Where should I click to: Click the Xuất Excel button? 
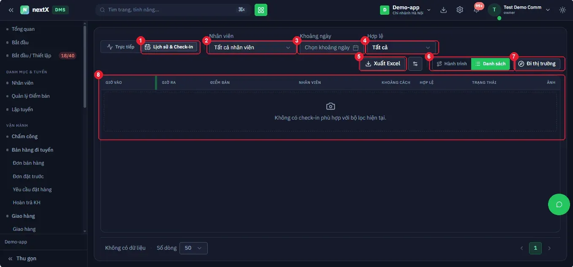pos(383,64)
